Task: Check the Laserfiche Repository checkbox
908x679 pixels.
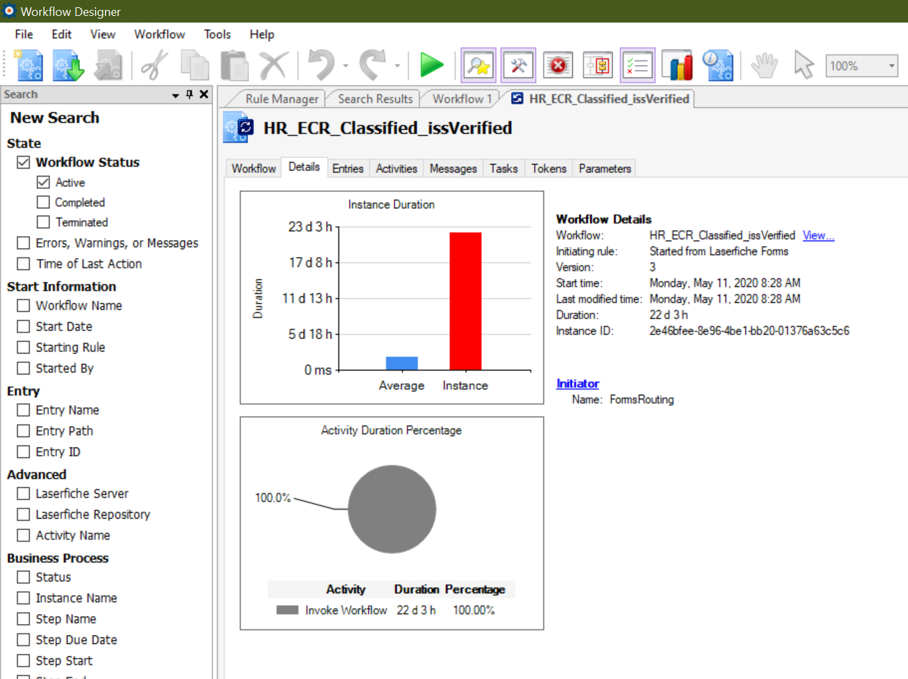Action: (23, 515)
